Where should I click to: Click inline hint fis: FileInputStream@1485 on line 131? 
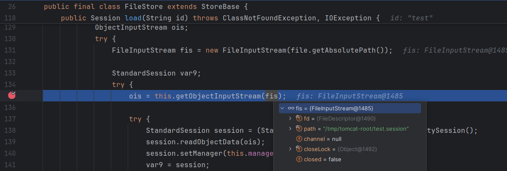[453, 50]
